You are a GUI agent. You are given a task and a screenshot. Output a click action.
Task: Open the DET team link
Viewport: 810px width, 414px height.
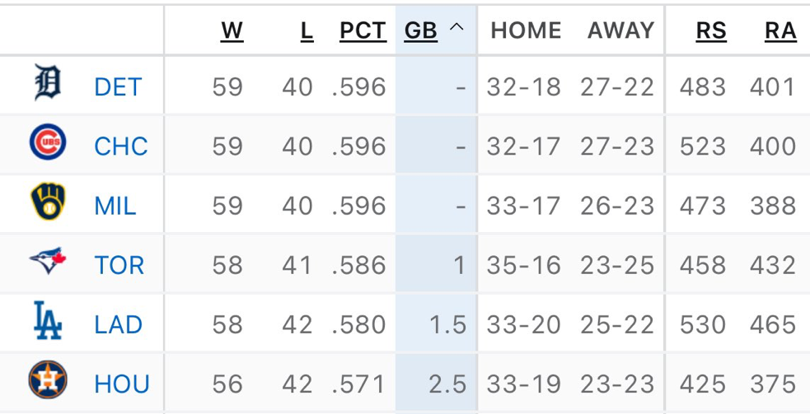point(118,86)
